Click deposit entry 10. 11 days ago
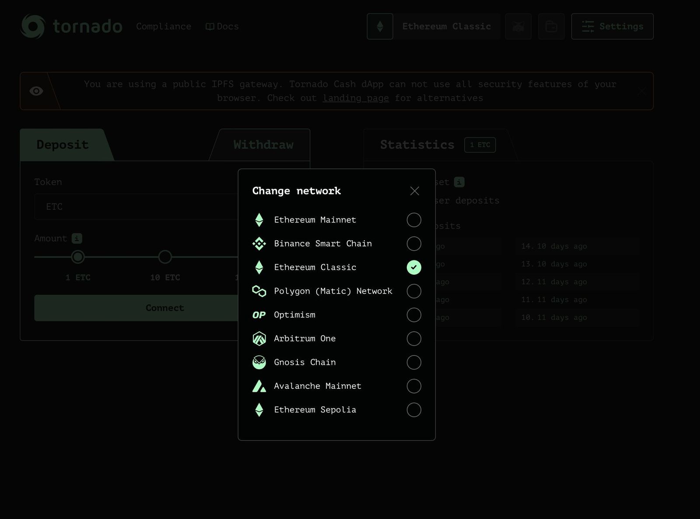This screenshot has height=519, width=700. click(577, 318)
